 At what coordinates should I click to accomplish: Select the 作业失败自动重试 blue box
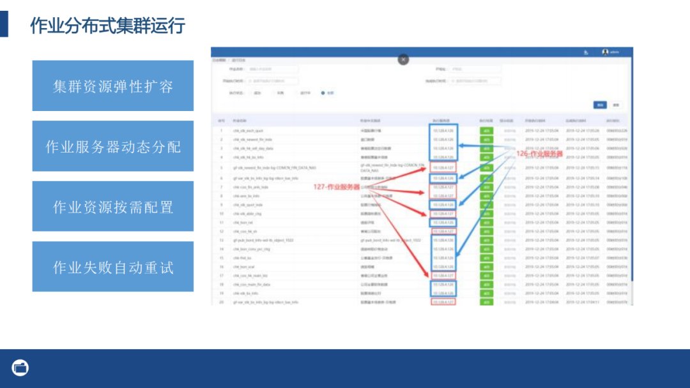point(112,266)
